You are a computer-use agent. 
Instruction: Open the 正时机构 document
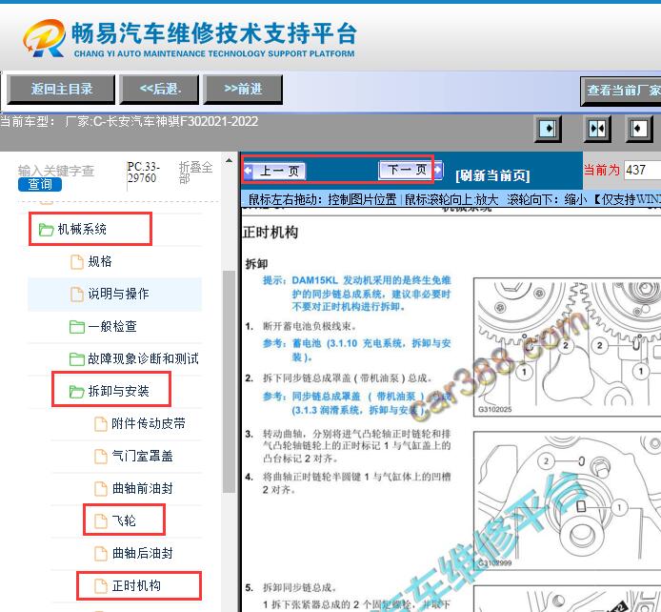coord(136,586)
